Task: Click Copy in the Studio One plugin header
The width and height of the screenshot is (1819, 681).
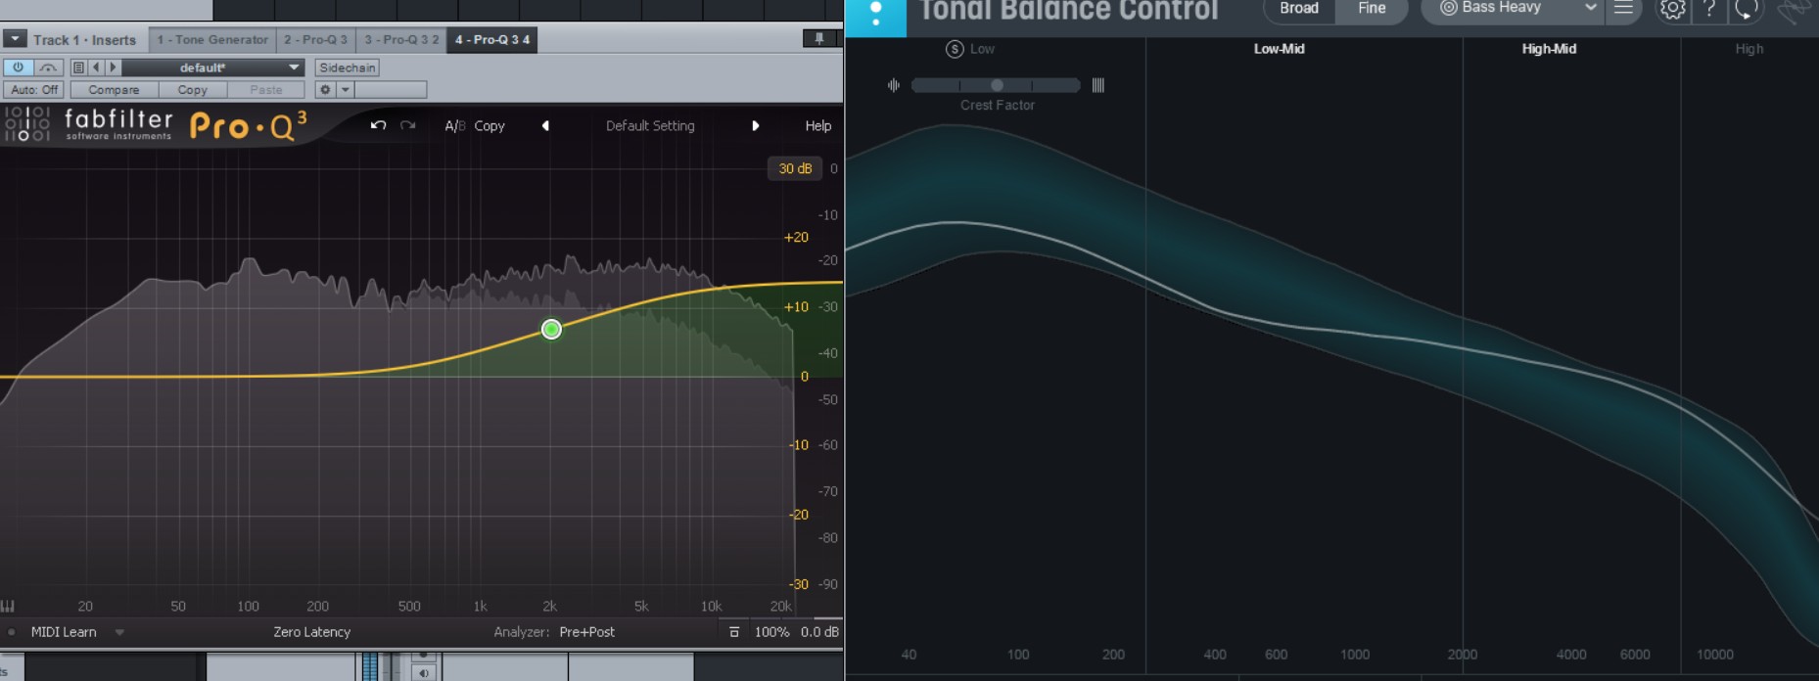Action: point(192,90)
